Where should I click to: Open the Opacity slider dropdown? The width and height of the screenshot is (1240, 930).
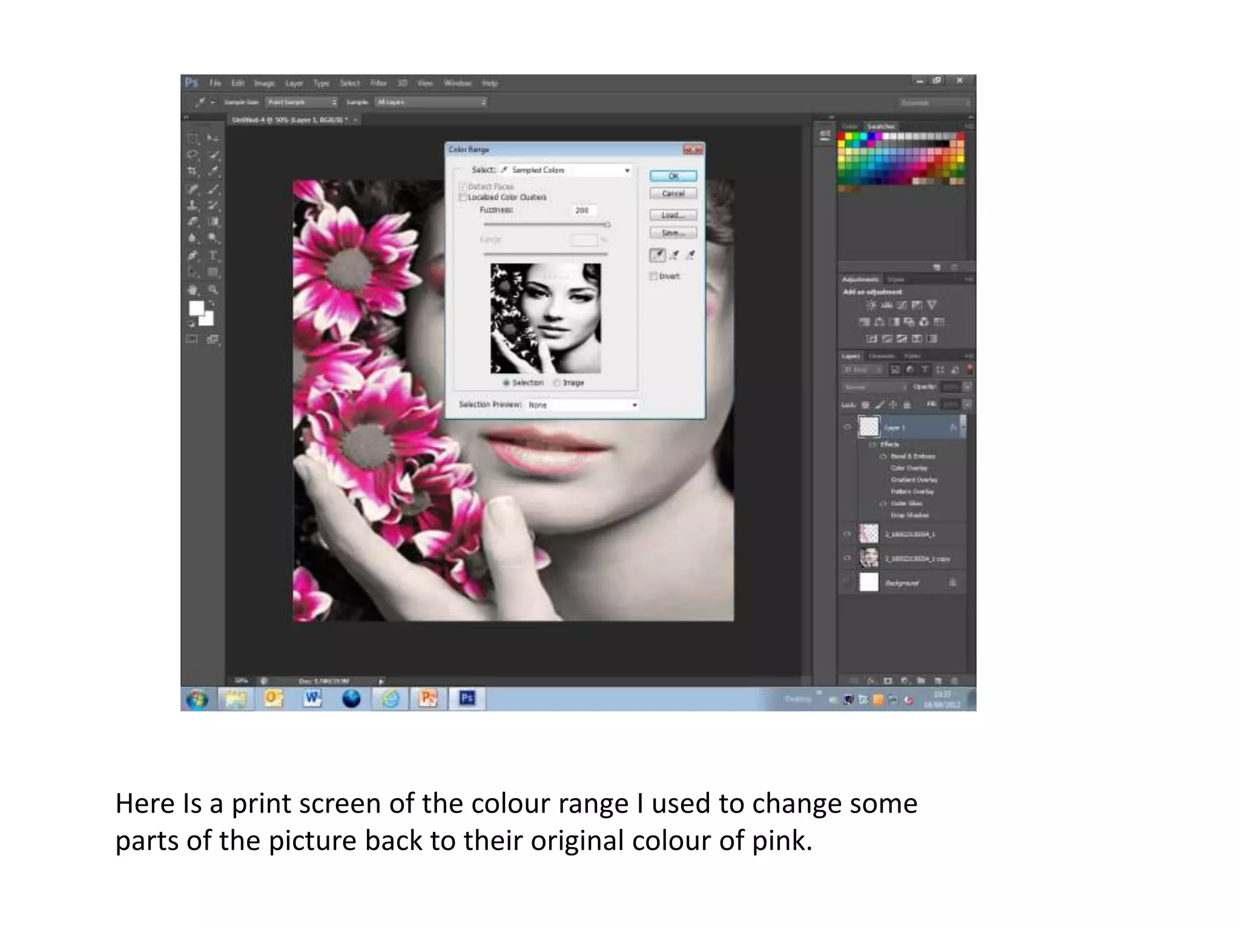[x=968, y=386]
